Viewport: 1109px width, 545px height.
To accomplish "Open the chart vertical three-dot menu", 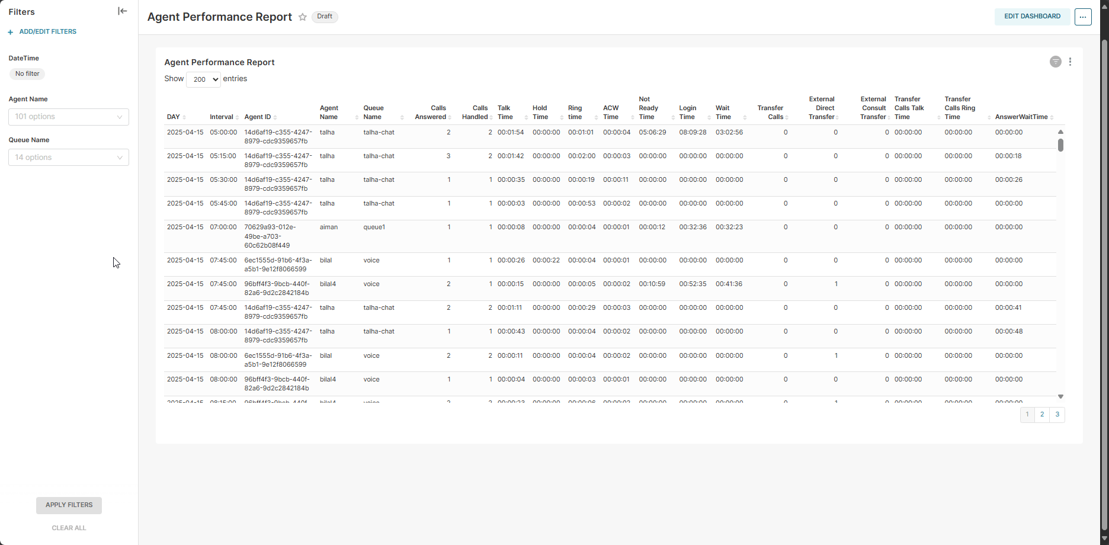I will [1070, 62].
